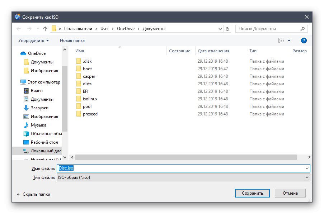Open Изображения under OneDrive in sidebar
This screenshot has width=324, height=214.
coord(44,71)
